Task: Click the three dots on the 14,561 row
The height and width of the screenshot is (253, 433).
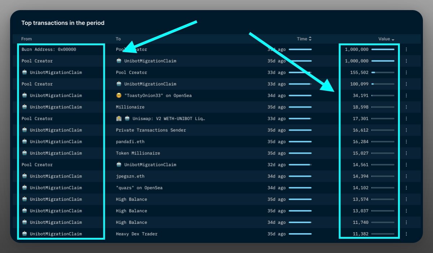Action: coord(406,165)
